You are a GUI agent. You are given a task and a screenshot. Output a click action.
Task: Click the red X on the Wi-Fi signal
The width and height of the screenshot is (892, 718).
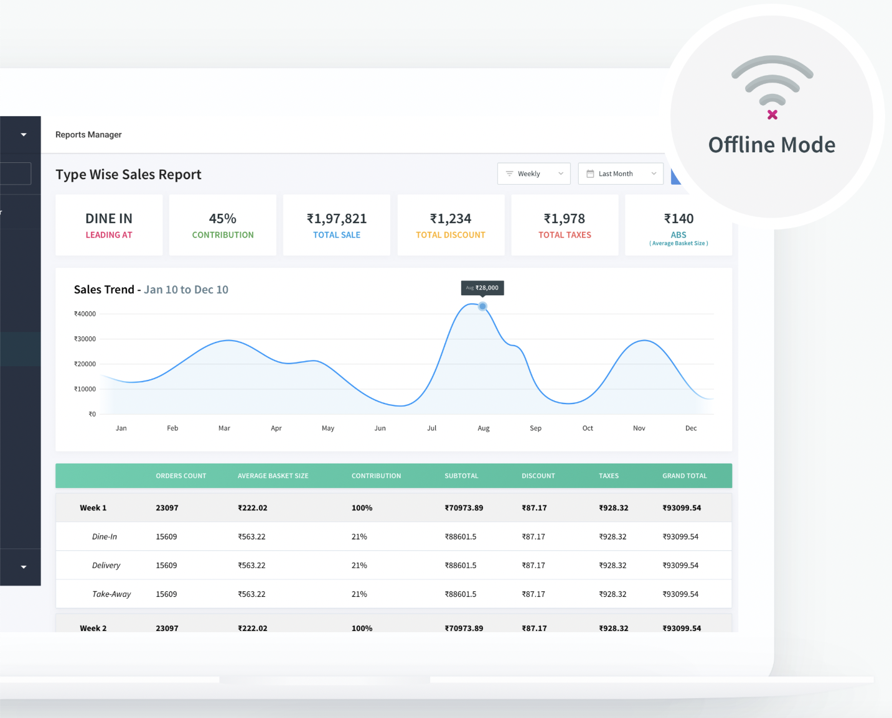[772, 114]
